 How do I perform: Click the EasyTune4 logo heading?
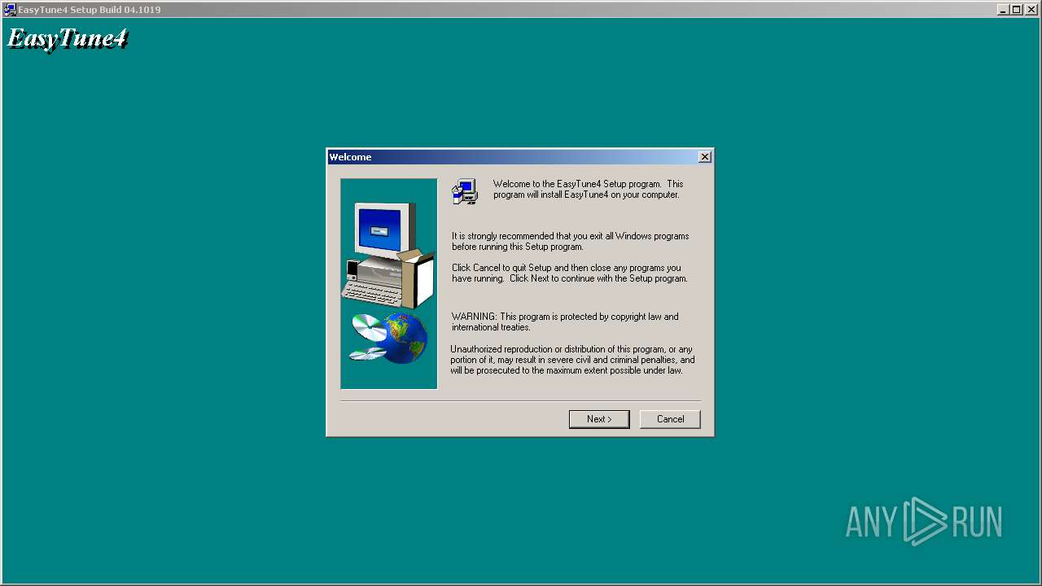pos(68,39)
